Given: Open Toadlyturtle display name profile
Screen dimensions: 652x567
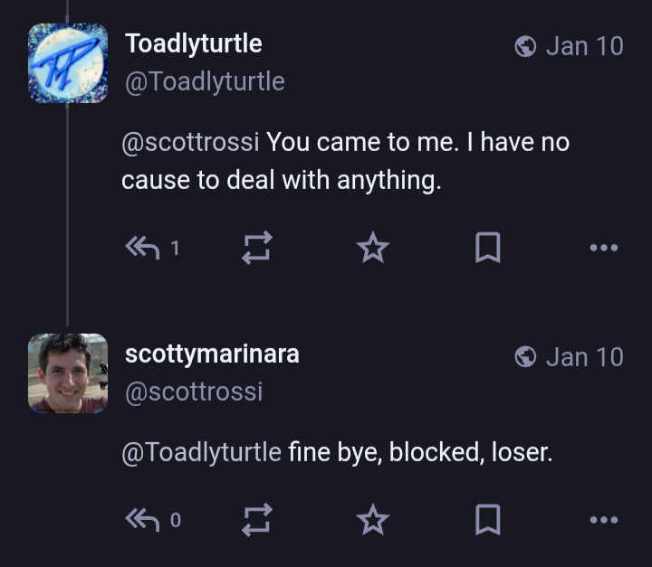Looking at the screenshot, I should point(193,43).
